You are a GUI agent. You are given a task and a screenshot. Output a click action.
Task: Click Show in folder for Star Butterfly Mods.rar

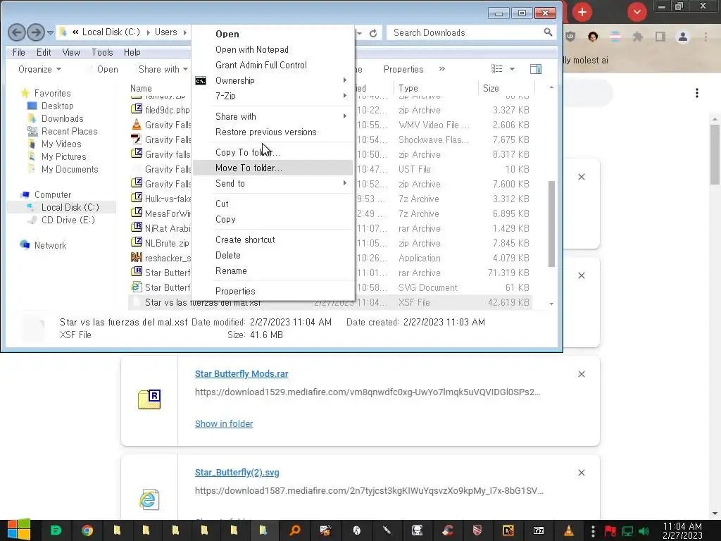[x=224, y=423]
